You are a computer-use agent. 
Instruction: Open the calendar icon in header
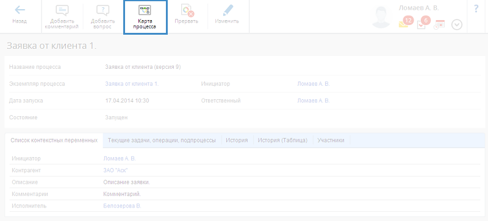pyautogui.click(x=439, y=24)
